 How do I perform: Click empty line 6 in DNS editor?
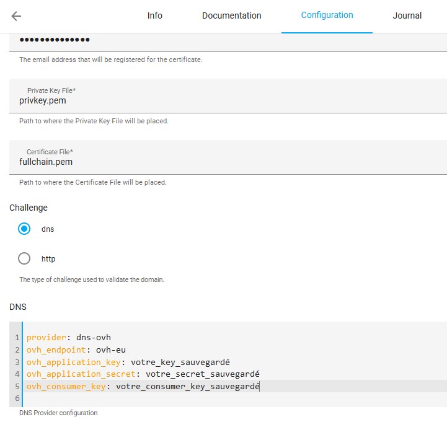pos(186,398)
